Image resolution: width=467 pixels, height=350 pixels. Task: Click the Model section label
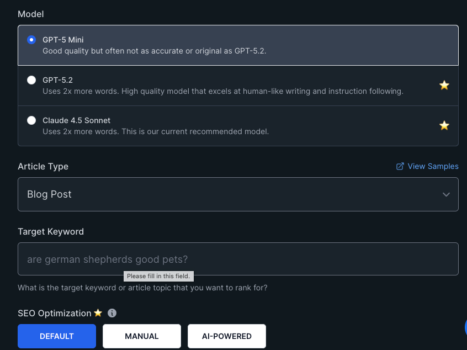click(31, 14)
